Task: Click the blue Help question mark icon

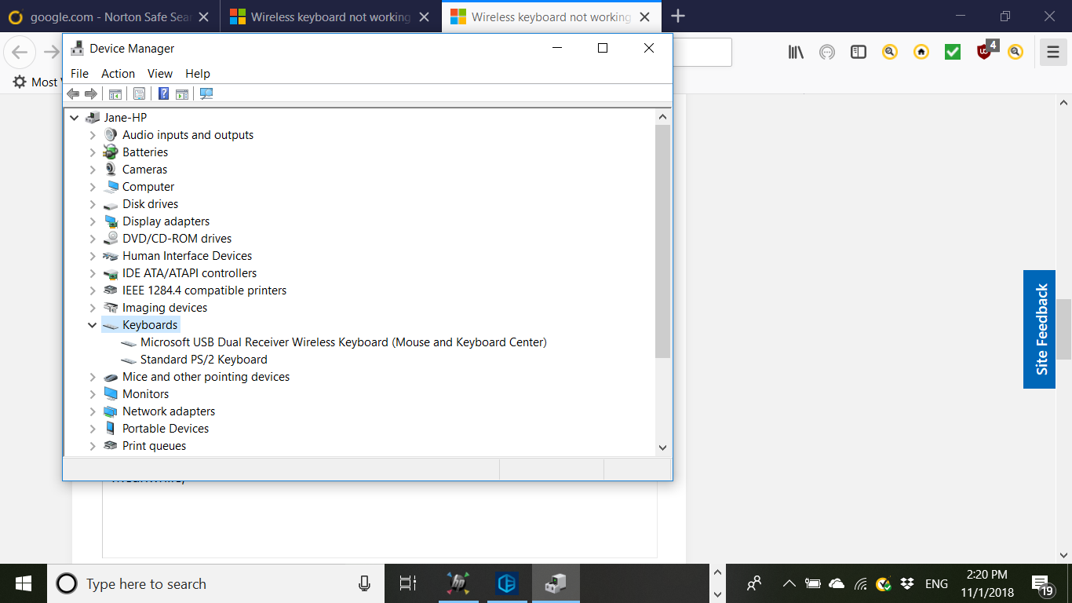Action: (x=163, y=93)
